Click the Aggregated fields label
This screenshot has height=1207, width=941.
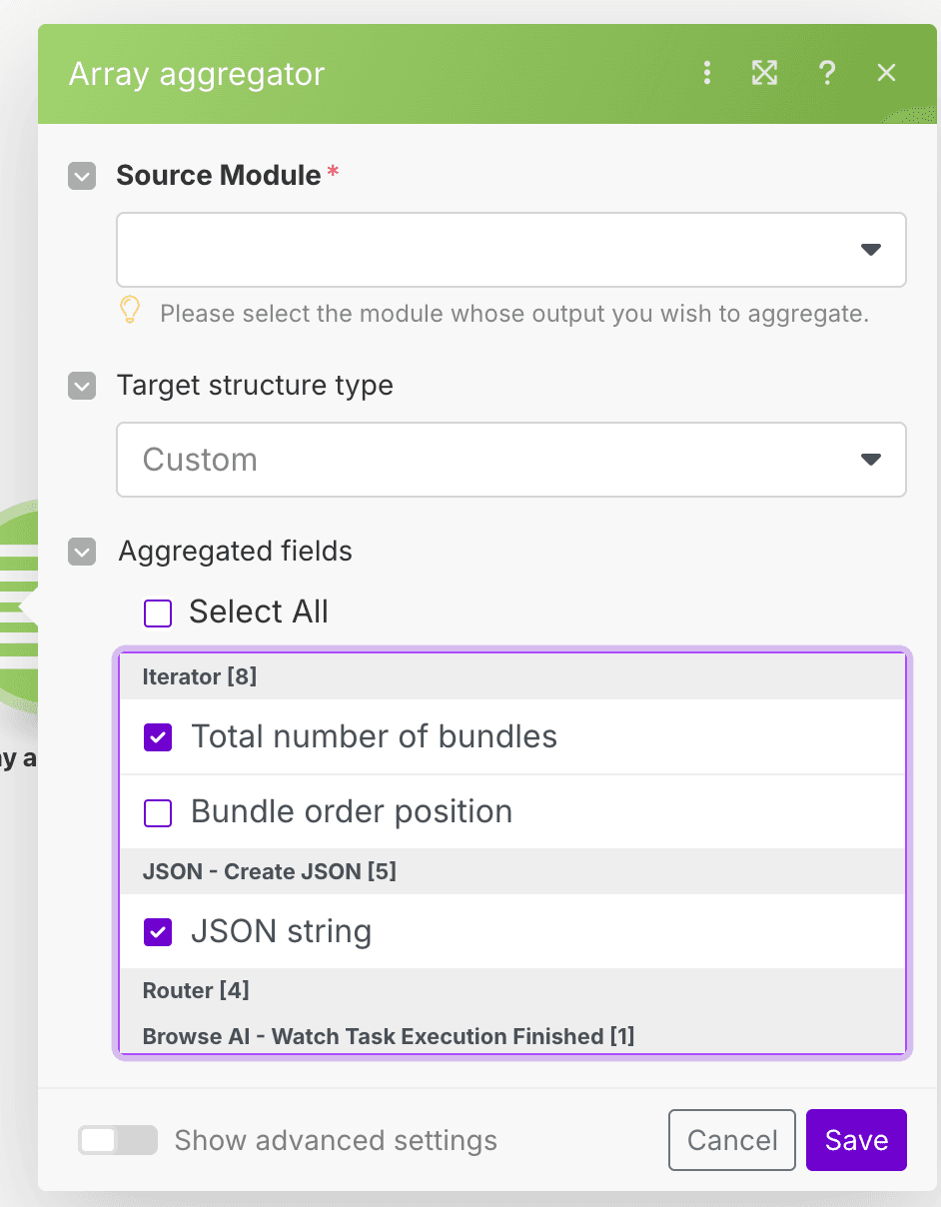[x=236, y=551]
